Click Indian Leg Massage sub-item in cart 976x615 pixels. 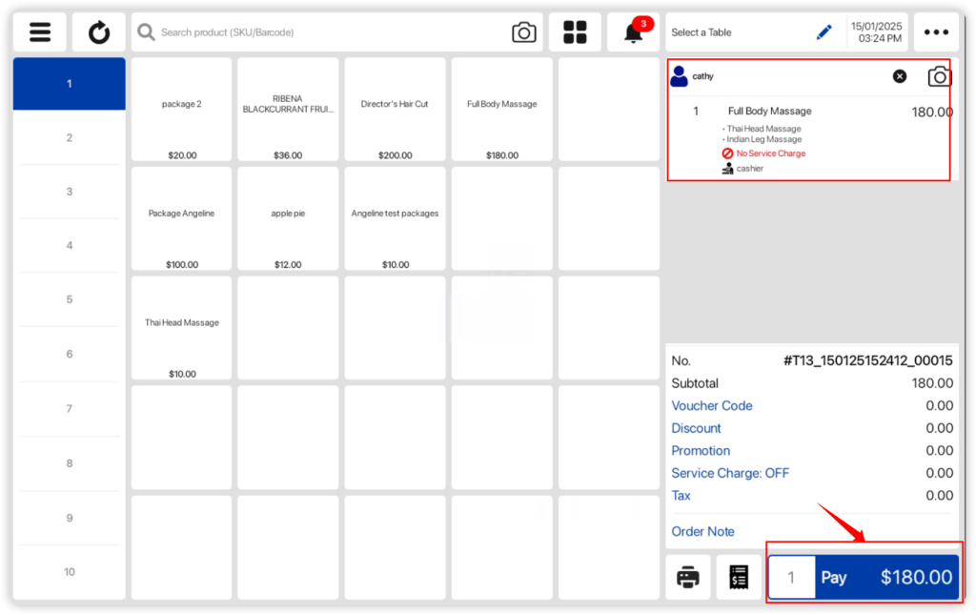click(763, 139)
